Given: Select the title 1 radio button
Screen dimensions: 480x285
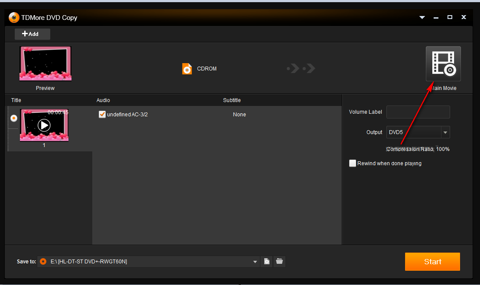Looking at the screenshot, I should pyautogui.click(x=14, y=118).
